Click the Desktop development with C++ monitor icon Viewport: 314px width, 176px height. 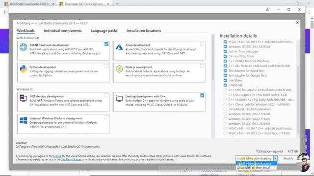point(119,98)
